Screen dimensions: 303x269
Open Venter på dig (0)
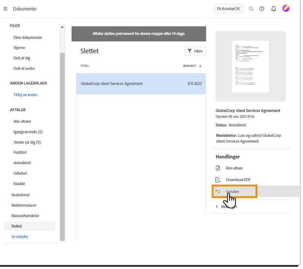(27, 142)
